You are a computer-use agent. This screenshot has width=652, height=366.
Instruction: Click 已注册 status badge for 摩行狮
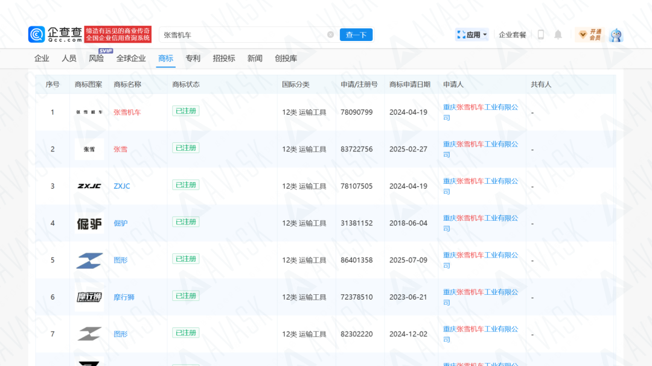tap(186, 296)
